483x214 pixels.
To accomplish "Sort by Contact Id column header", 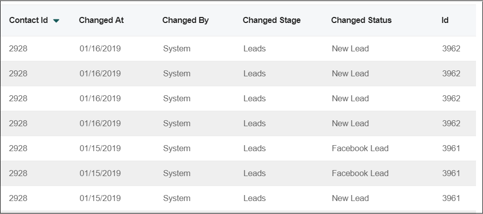I will [28, 20].
